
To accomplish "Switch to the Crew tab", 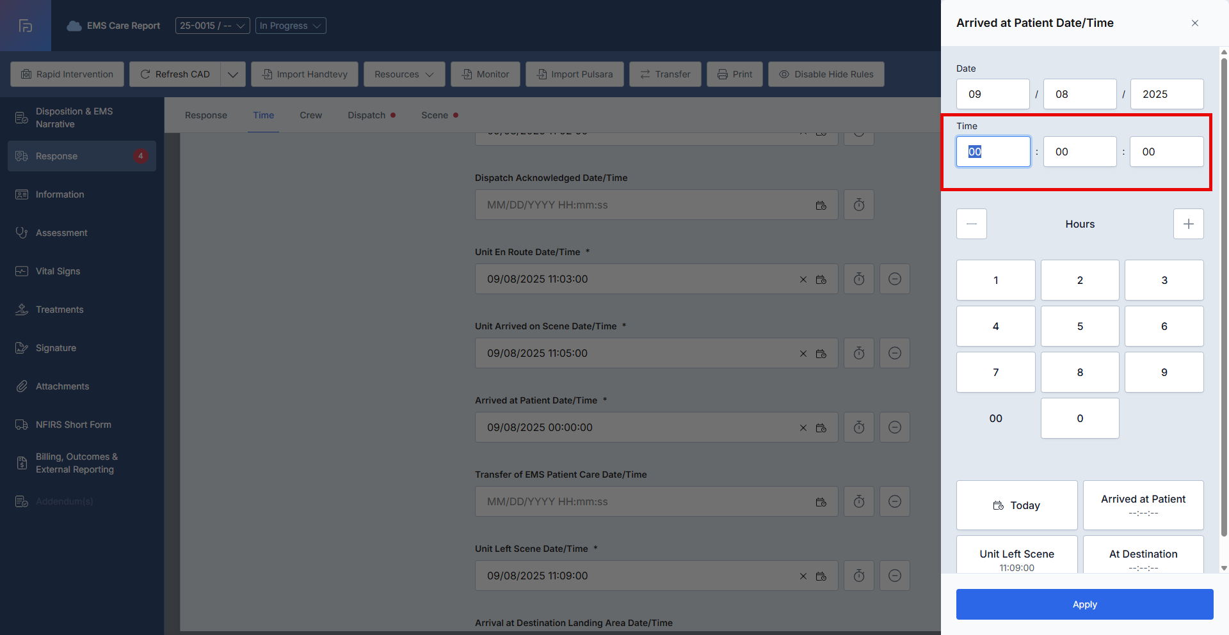I will (310, 115).
